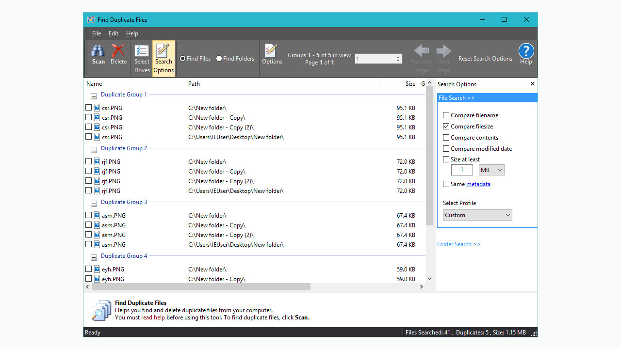Enable Compare filename checkbox
This screenshot has width=621, height=349.
(x=446, y=115)
